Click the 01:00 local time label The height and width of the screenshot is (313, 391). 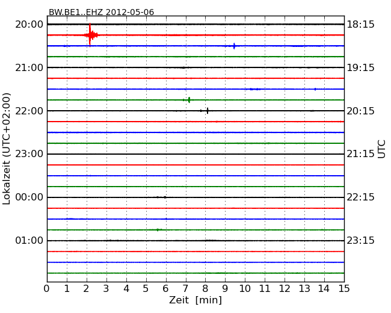pyautogui.click(x=29, y=241)
